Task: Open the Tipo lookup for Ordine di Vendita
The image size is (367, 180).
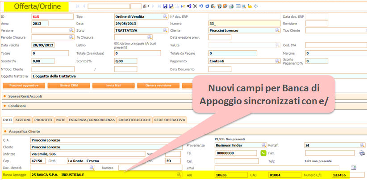Action: coord(159,16)
